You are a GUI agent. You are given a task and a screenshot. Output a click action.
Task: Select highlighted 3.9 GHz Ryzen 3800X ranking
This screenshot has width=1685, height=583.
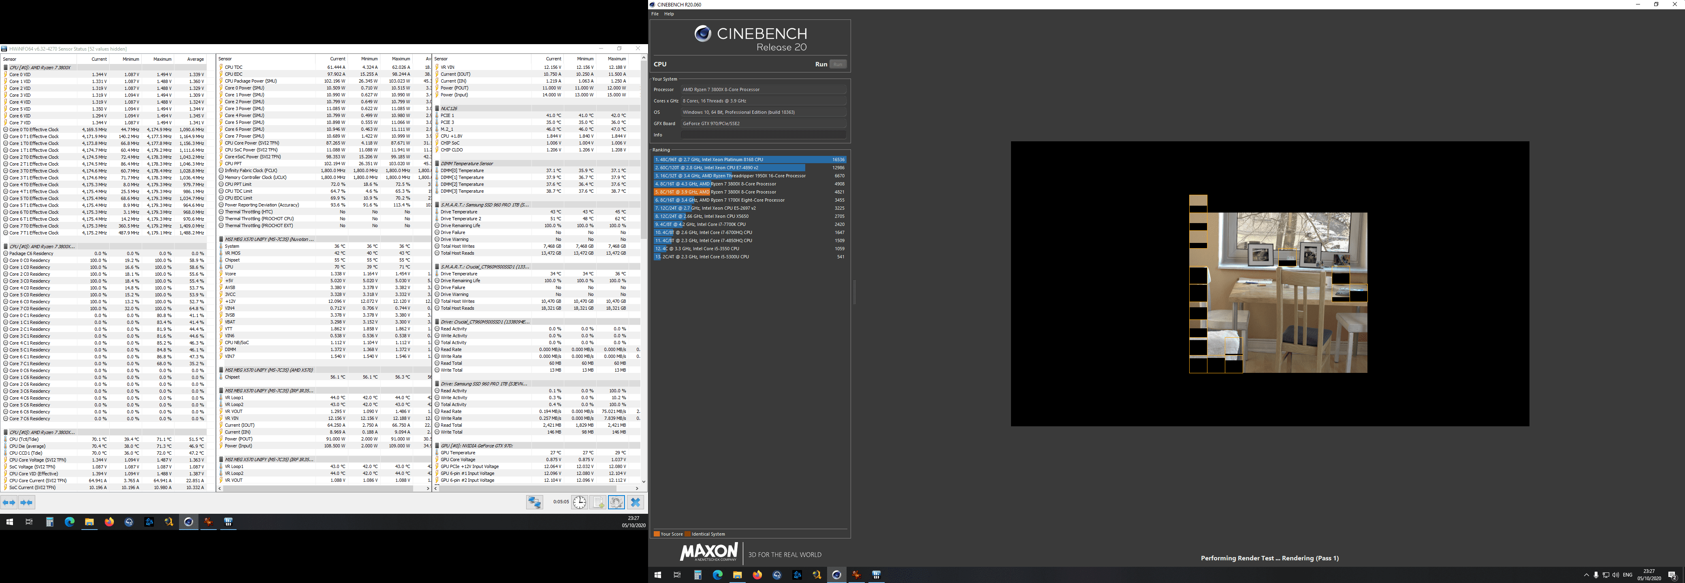(x=750, y=192)
